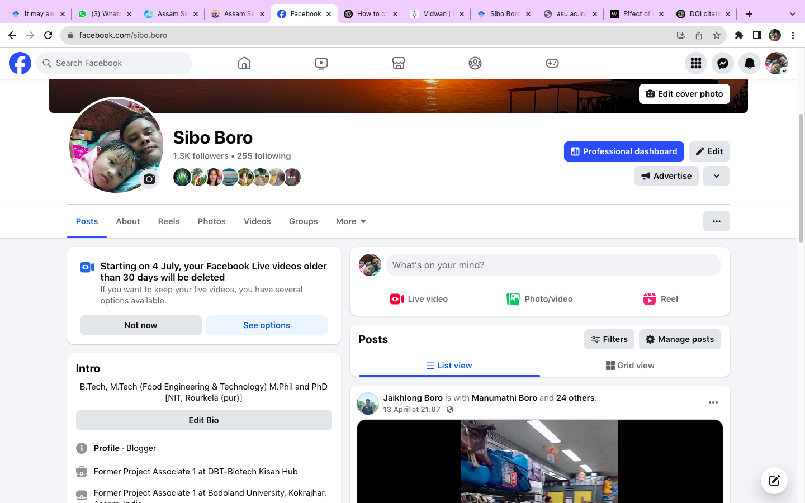The height and width of the screenshot is (503, 805).
Task: Open the Video tab icon
Action: (x=321, y=63)
